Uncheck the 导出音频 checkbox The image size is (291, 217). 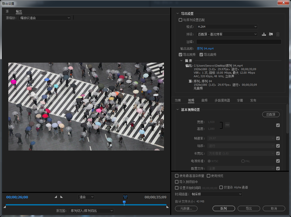(201, 55)
